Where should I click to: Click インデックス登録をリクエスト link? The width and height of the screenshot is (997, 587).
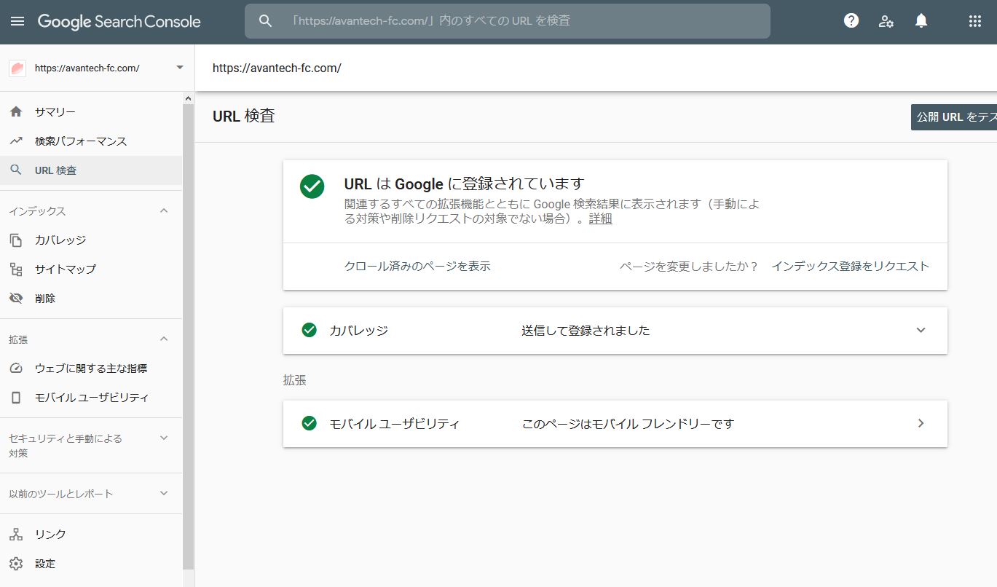[851, 266]
